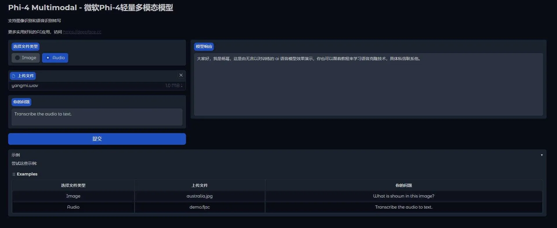Click the 你的问题 table column header
This screenshot has height=228, width=557.
[x=404, y=185]
